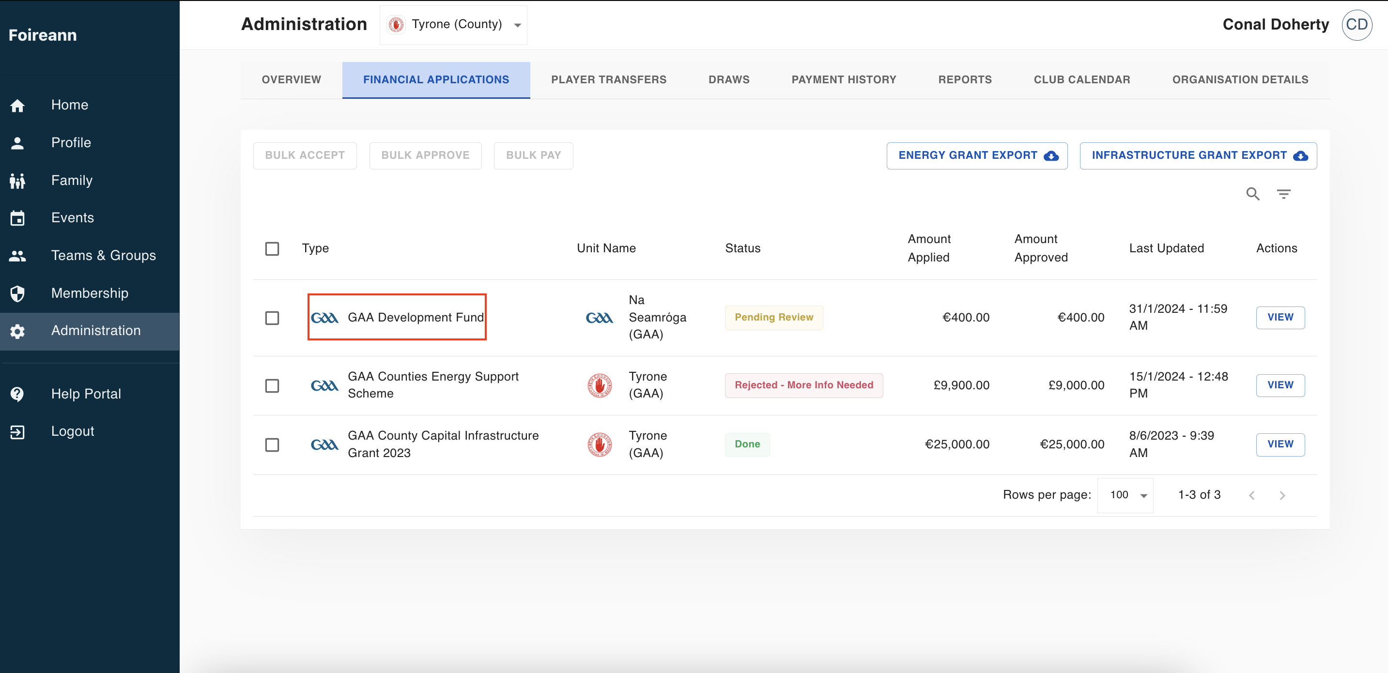Switch to the Overview tab
The image size is (1388, 673).
[292, 80]
